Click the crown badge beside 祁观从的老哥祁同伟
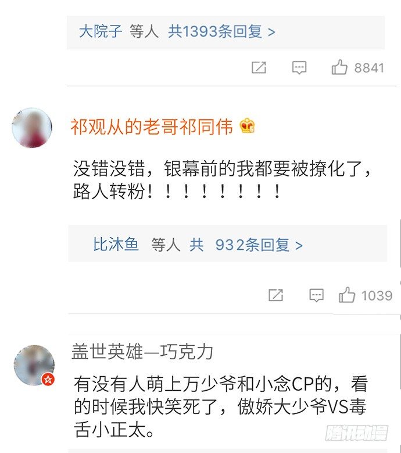The width and height of the screenshot is (401, 453). (x=247, y=126)
